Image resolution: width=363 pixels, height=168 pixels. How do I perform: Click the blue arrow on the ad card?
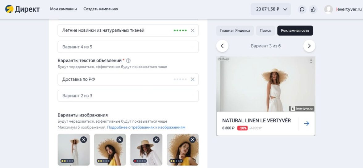(x=306, y=124)
